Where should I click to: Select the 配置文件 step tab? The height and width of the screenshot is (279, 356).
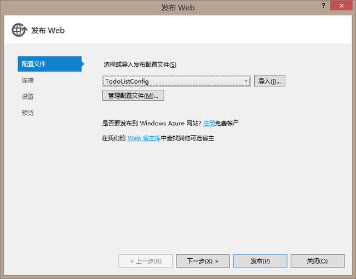point(50,64)
